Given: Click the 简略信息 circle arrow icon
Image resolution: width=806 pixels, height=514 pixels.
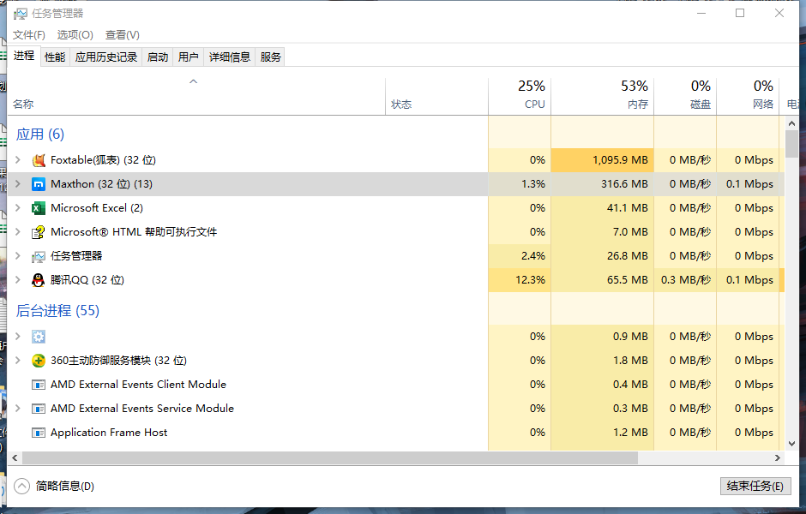Looking at the screenshot, I should tap(21, 486).
